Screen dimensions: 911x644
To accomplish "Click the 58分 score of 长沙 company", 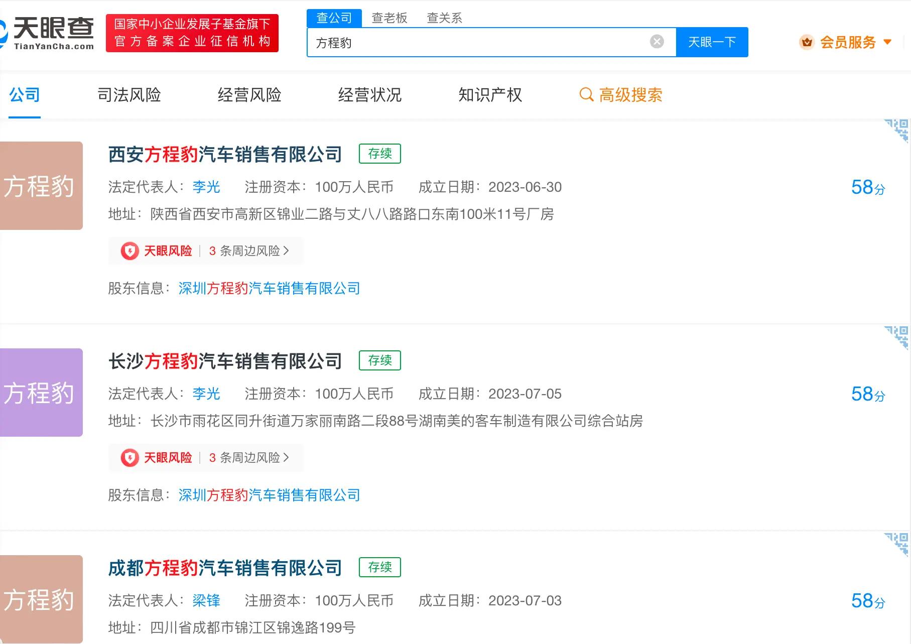I will [x=868, y=394].
